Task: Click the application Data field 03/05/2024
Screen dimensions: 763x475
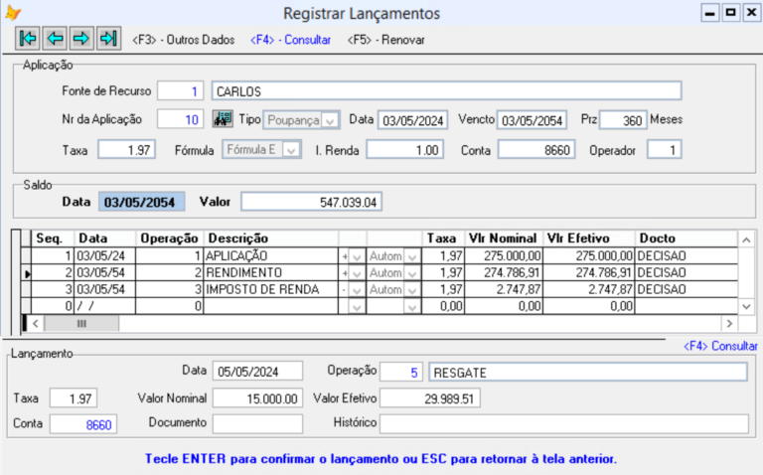Action: coord(412,120)
